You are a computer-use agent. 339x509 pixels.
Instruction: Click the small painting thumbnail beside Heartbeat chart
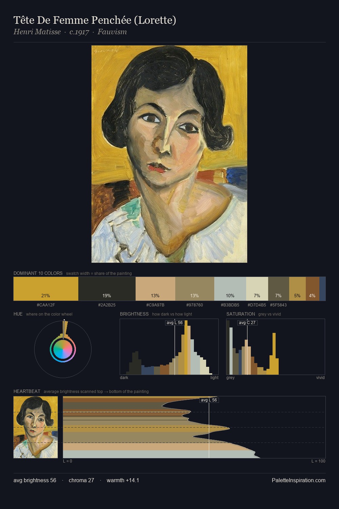pos(36,427)
